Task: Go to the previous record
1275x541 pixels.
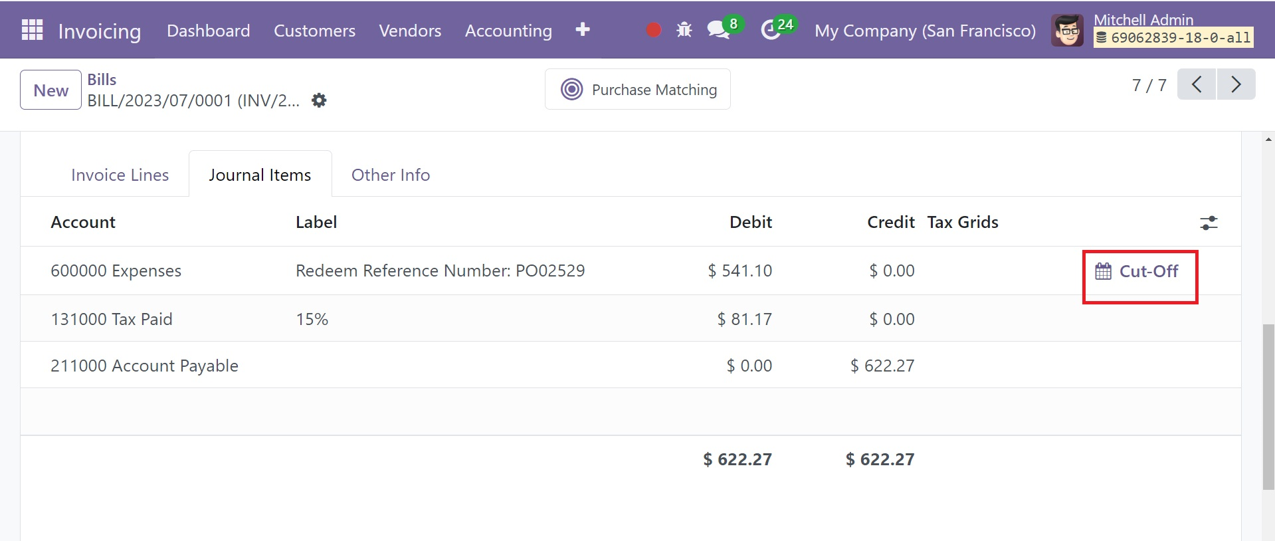Action: 1197,84
